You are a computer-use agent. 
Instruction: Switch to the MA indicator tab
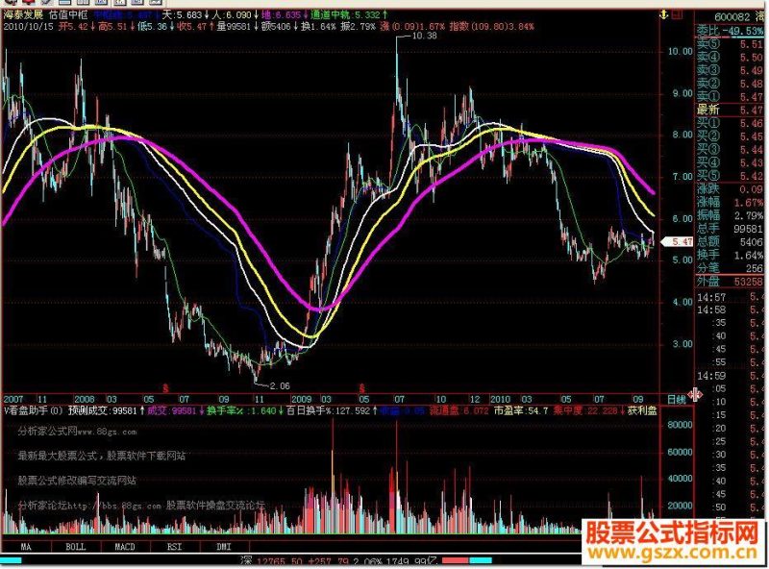click(x=26, y=547)
